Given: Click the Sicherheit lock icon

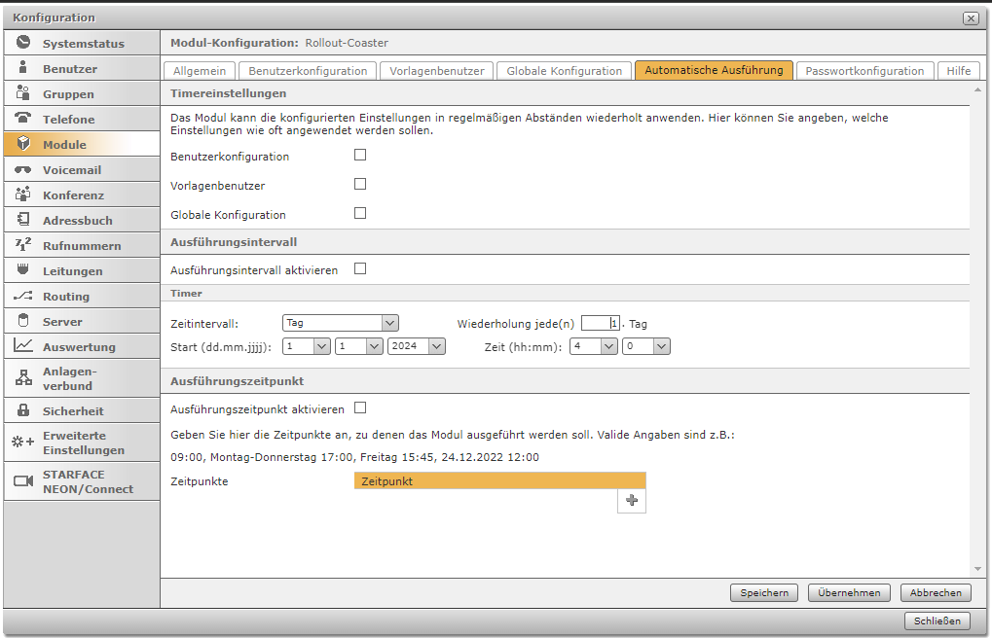Looking at the screenshot, I should (23, 410).
